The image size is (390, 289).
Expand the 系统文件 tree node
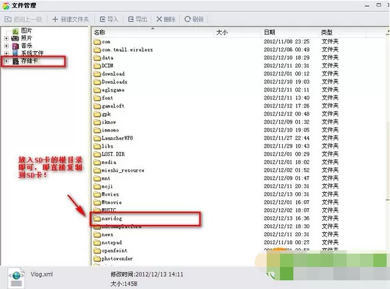click(x=7, y=53)
